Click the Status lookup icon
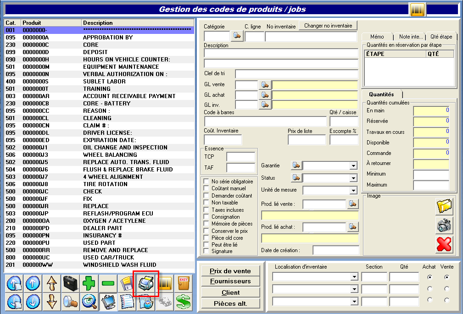Image resolution: width=463 pixels, height=314 pixels. (x=296, y=178)
